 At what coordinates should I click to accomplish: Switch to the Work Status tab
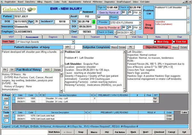tap(137, 37)
